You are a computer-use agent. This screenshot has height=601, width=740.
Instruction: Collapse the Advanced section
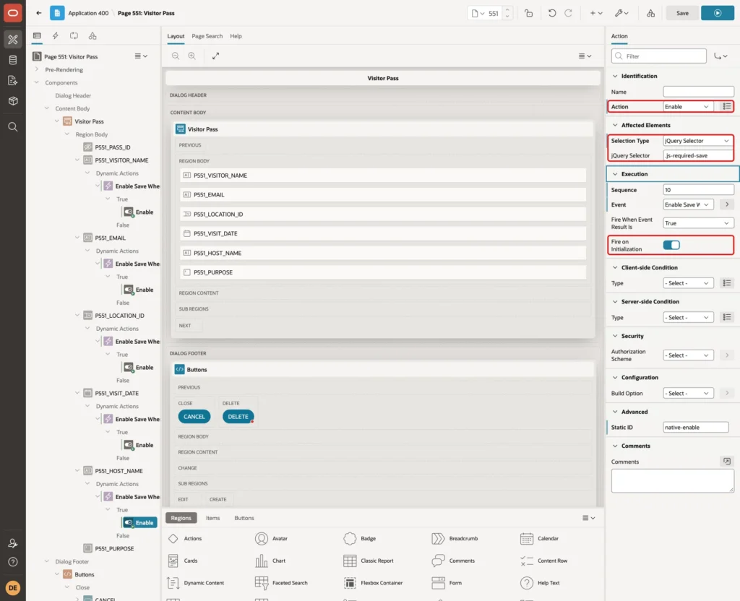click(x=615, y=412)
